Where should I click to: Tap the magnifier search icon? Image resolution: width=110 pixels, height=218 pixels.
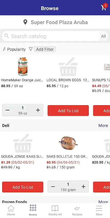(x=7, y=36)
